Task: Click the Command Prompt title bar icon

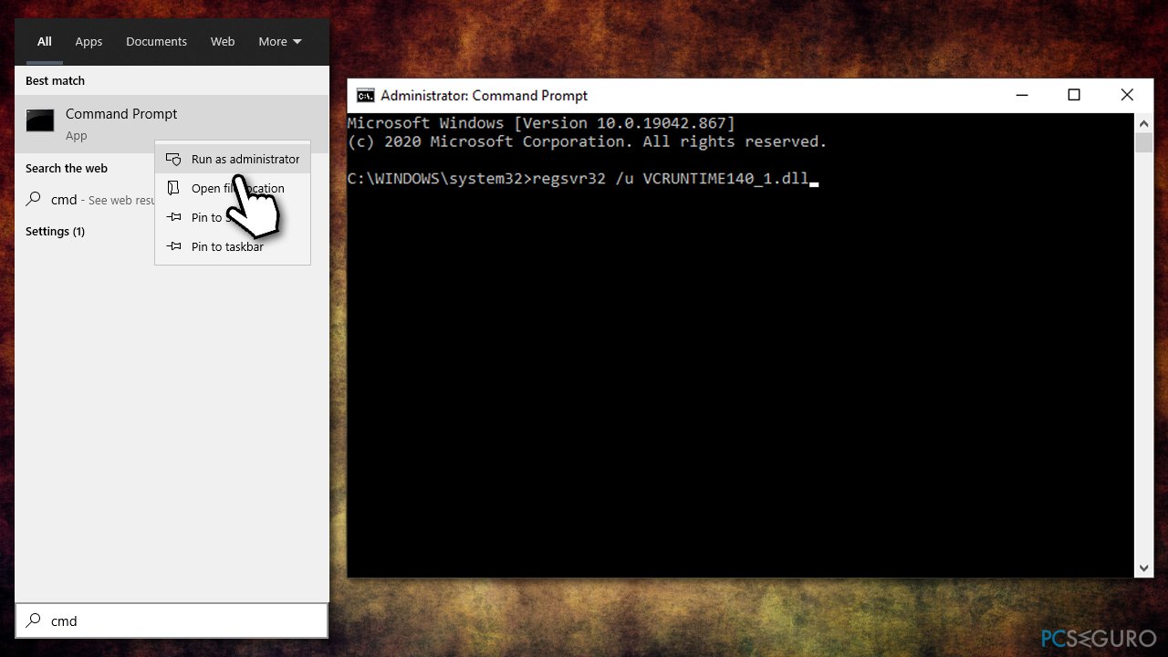Action: coord(365,96)
